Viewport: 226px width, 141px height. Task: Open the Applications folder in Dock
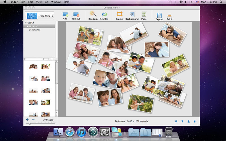tap(134, 132)
